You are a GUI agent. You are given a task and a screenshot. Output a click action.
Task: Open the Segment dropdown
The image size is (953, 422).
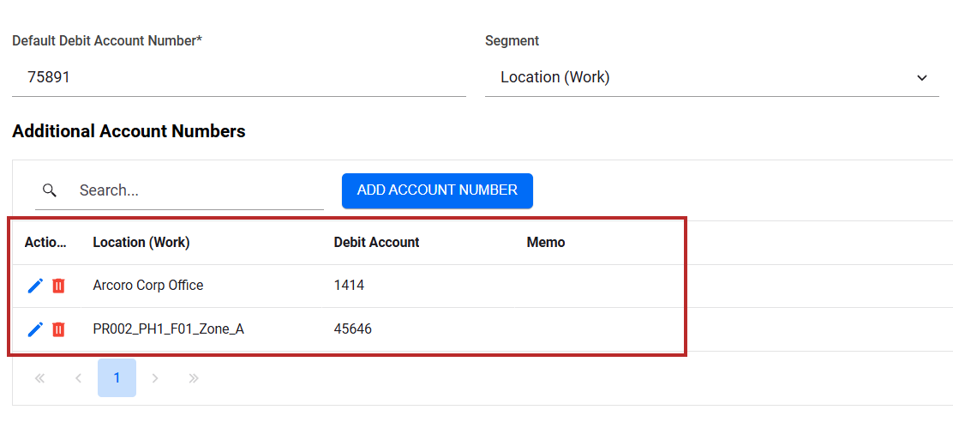(711, 78)
